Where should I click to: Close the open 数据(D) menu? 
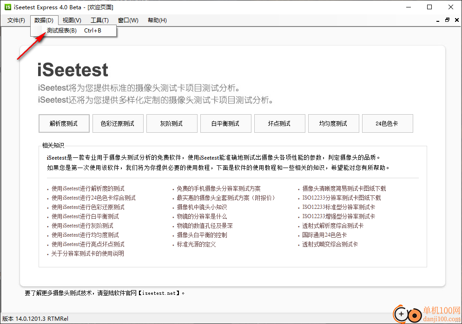(x=44, y=20)
